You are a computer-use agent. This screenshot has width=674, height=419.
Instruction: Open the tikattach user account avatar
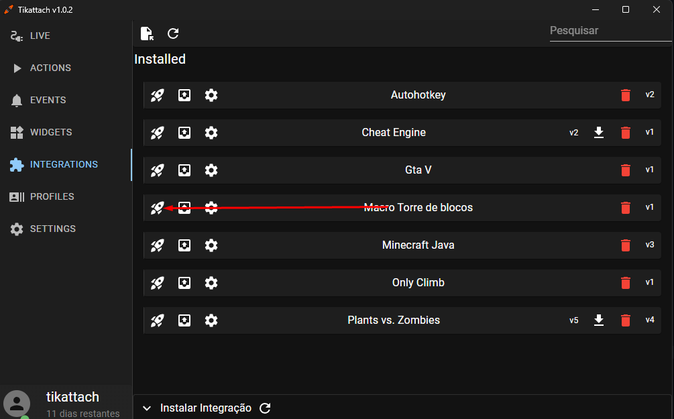(17, 404)
